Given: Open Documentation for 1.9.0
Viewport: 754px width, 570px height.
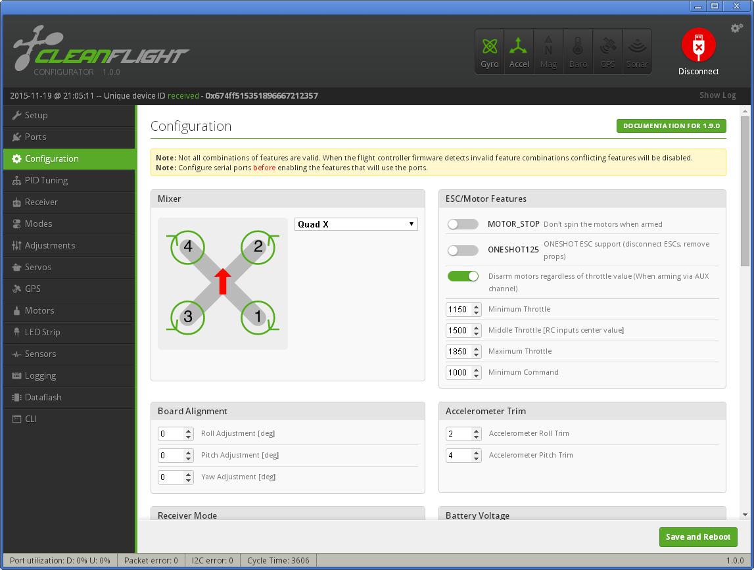Looking at the screenshot, I should 671,126.
